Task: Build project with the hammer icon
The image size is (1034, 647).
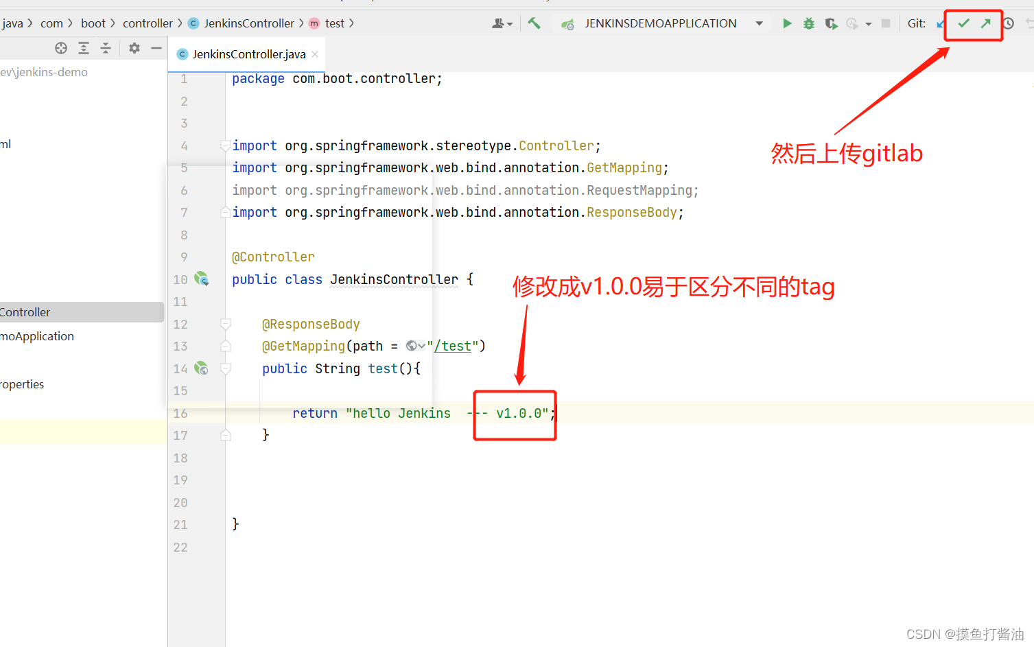Action: point(534,23)
